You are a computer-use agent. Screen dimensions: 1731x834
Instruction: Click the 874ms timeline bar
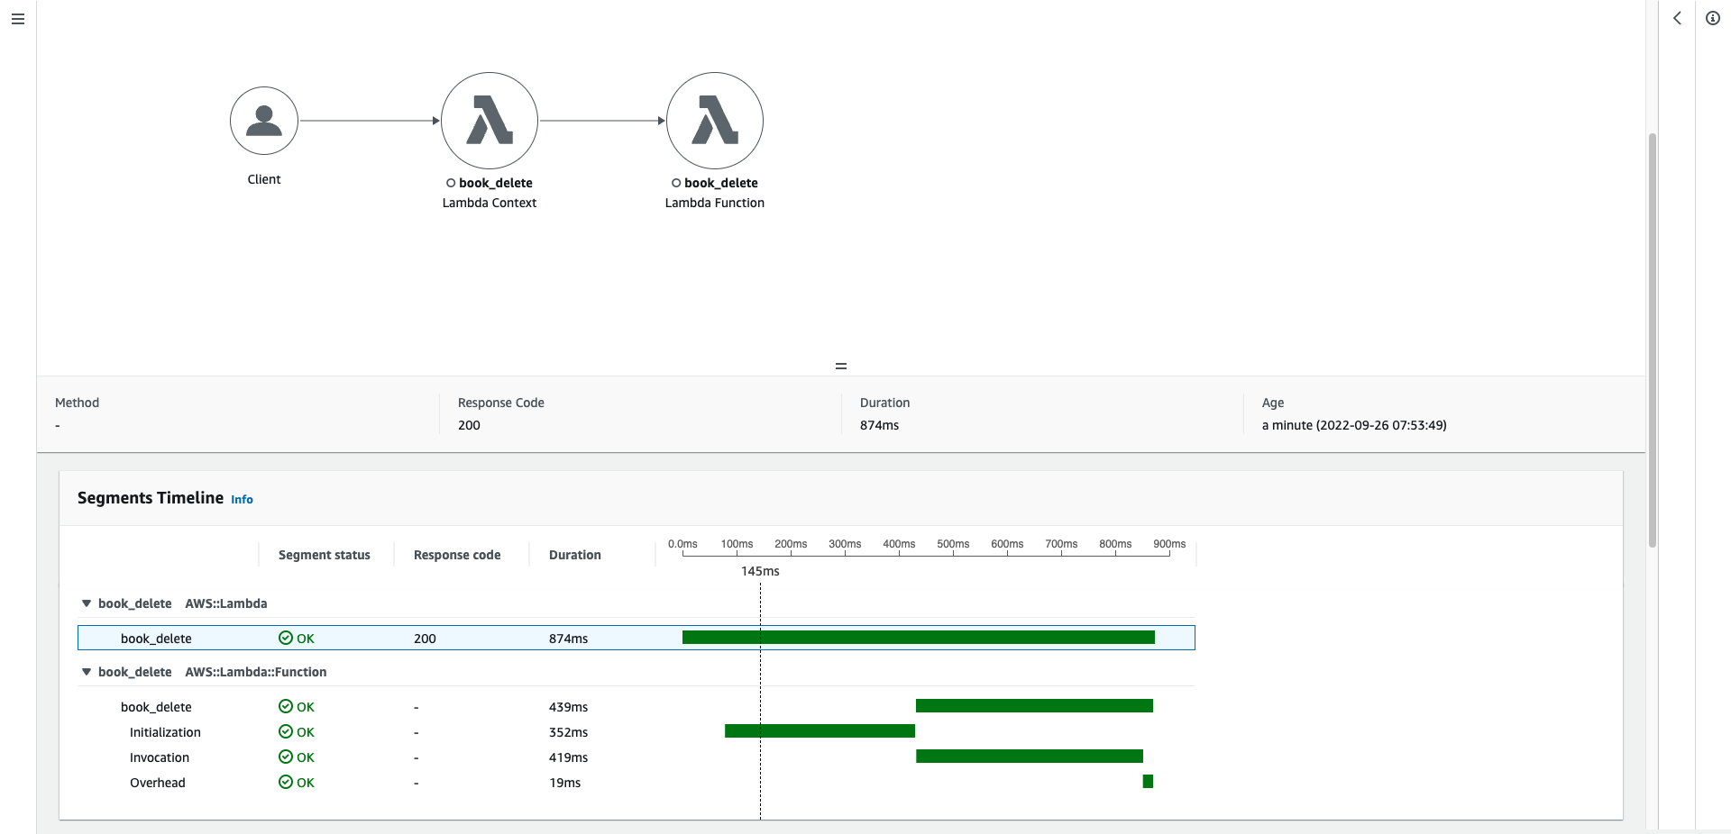pos(919,638)
